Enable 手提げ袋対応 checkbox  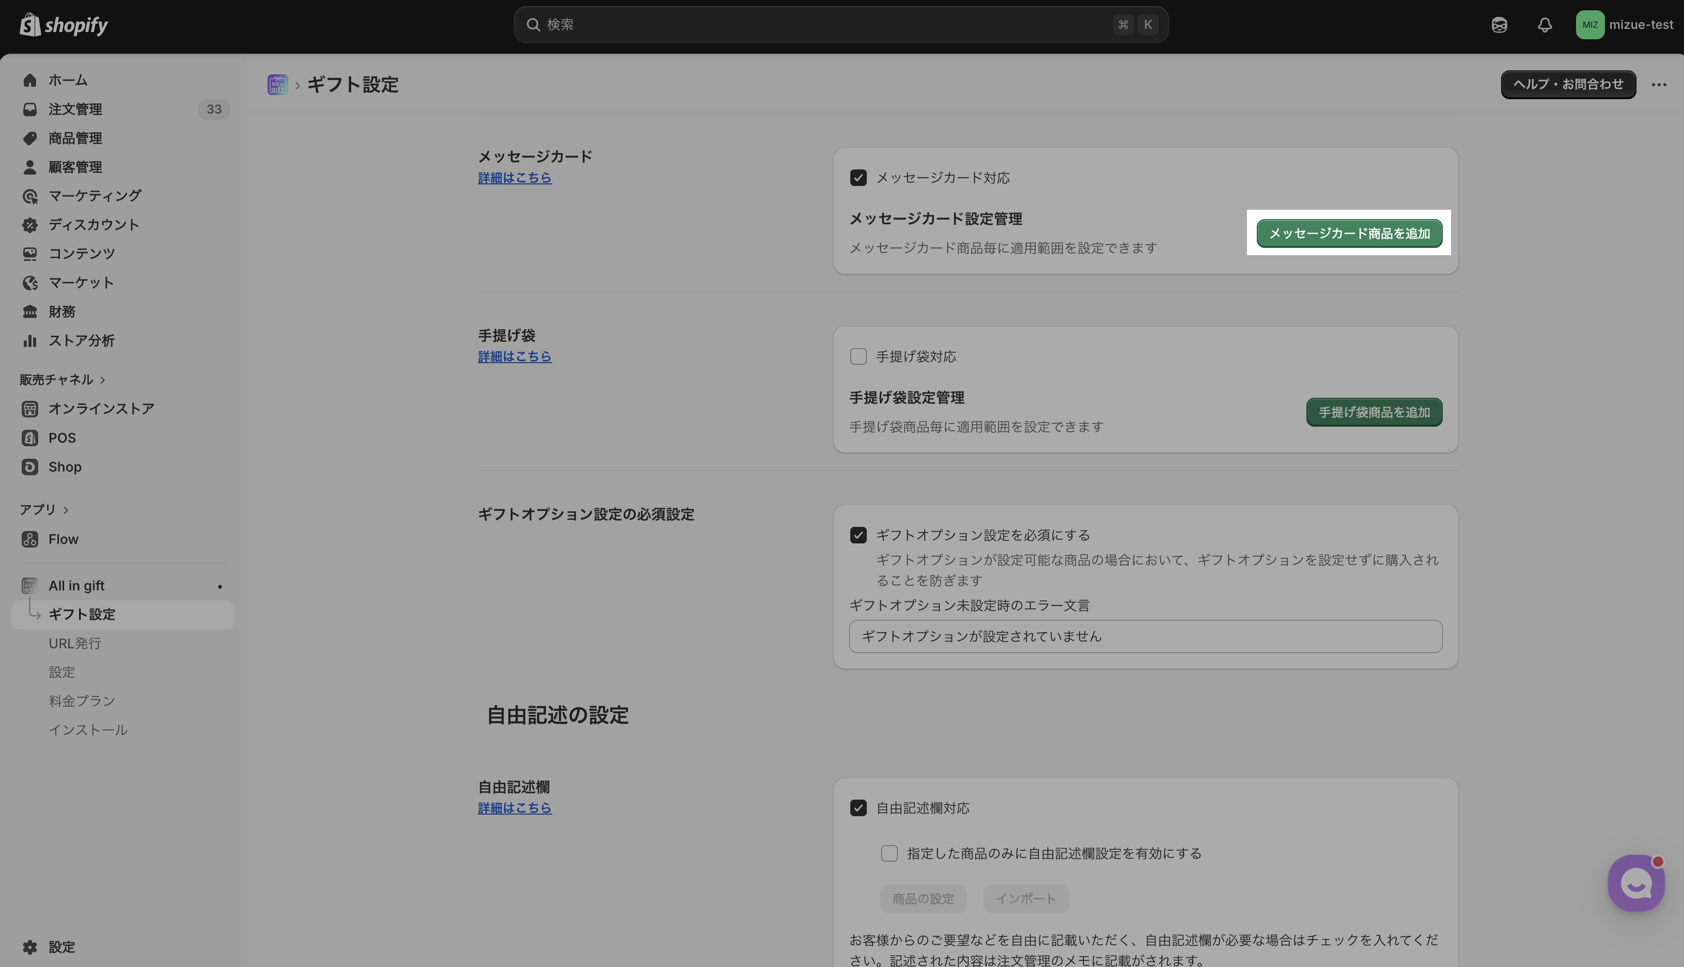click(858, 356)
